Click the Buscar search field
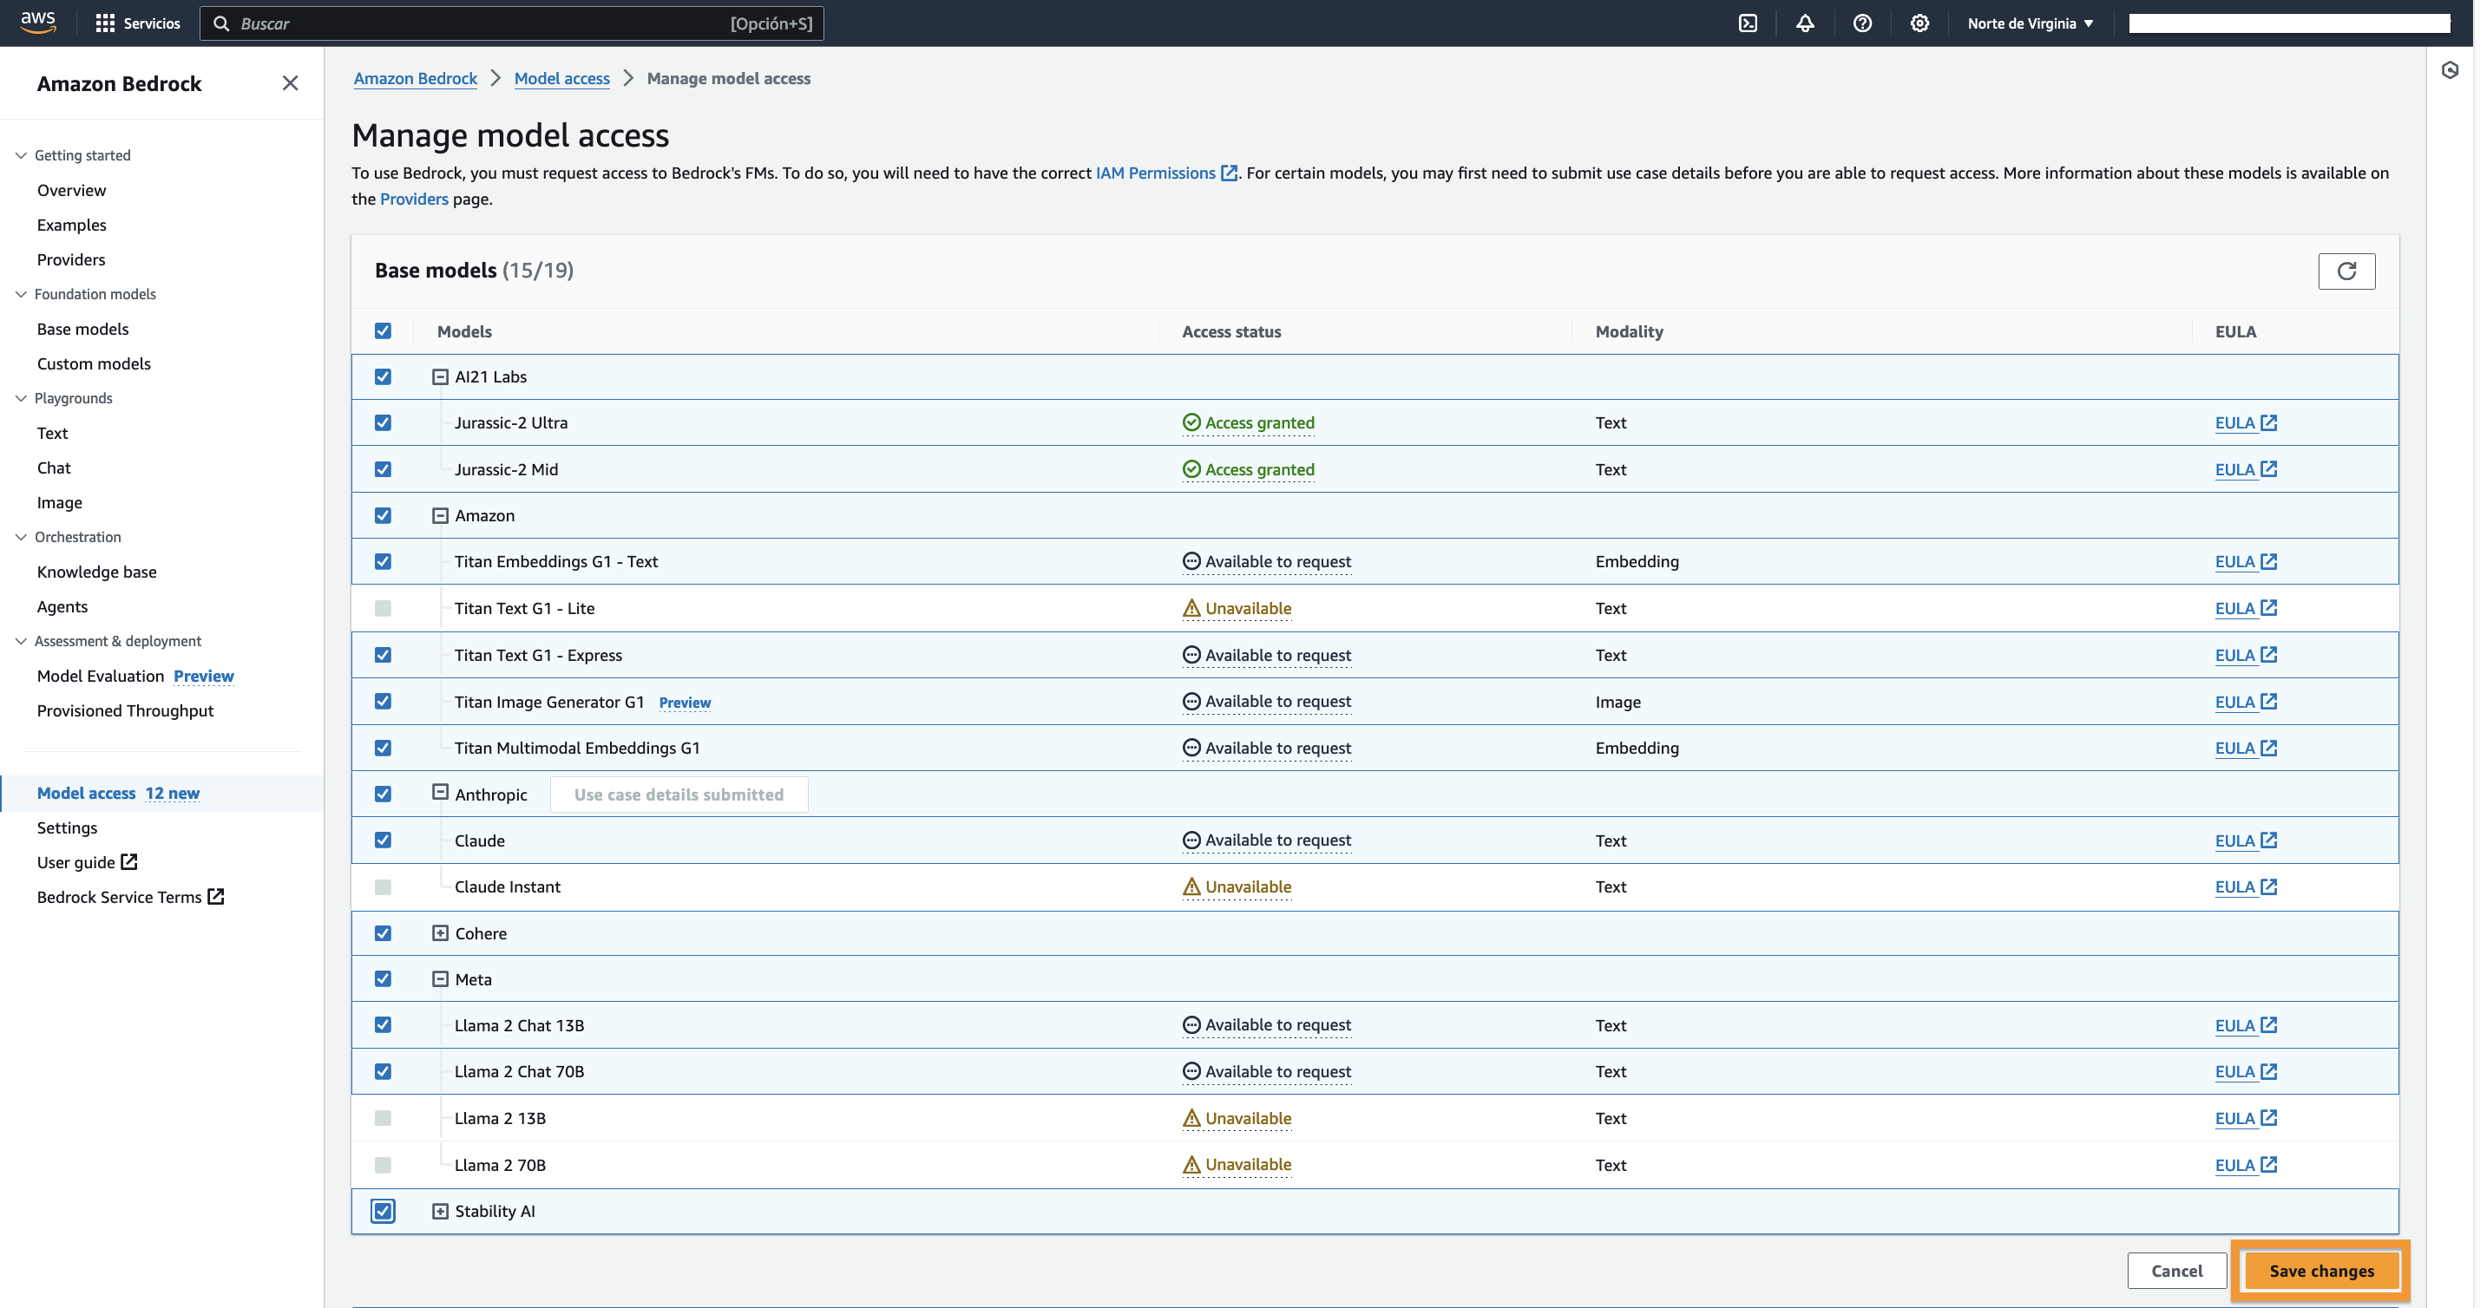 [x=482, y=23]
